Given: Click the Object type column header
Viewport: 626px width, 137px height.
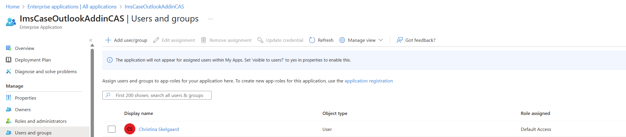Looking at the screenshot, I should [335, 113].
